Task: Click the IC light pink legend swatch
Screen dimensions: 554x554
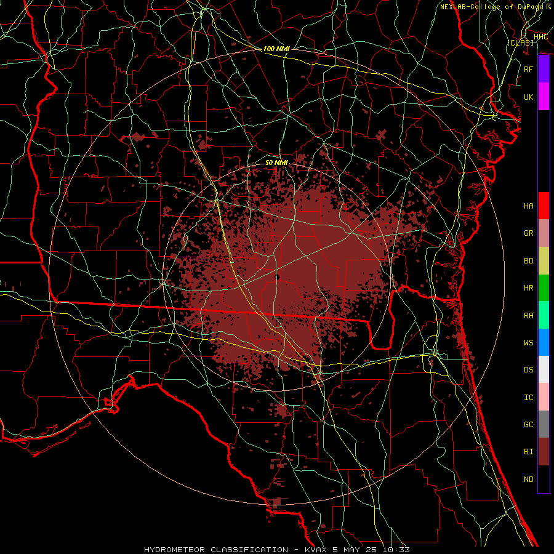Action: click(x=544, y=397)
